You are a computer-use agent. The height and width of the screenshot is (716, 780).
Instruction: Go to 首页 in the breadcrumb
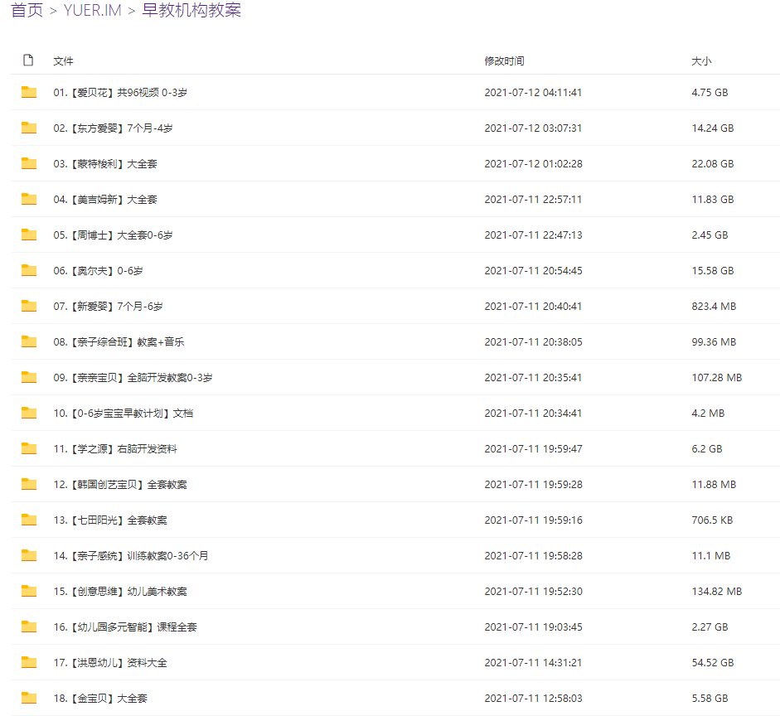[27, 10]
